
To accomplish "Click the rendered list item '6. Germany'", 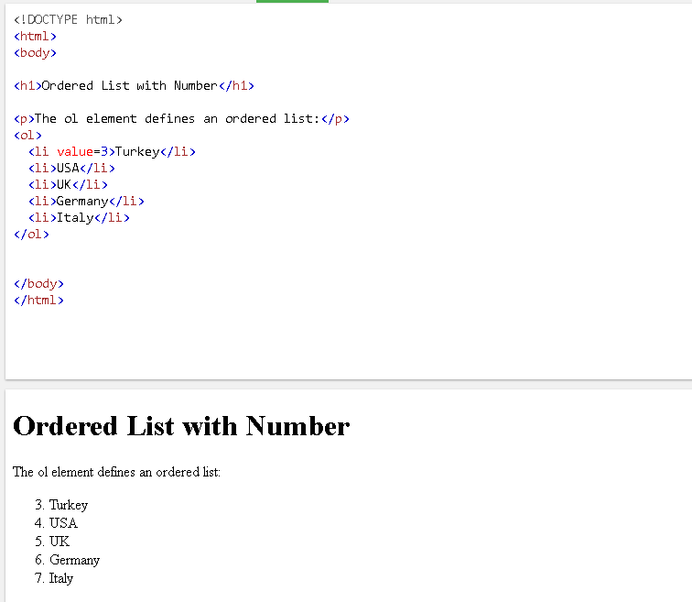I will (x=67, y=560).
